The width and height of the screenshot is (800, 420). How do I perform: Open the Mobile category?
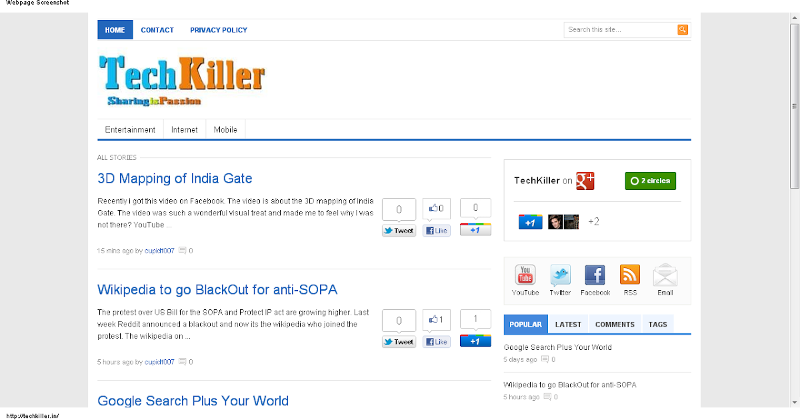225,129
